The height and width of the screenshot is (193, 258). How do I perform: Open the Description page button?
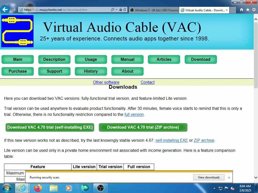[x=54, y=59]
